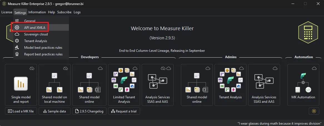Close the open Settings menu
Image resolution: width=324 pixels, height=126 pixels.
click(20, 12)
